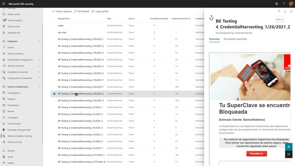The image size is (295, 166).
Task: Click the Edit Payload pencil button
Action: (82, 11)
